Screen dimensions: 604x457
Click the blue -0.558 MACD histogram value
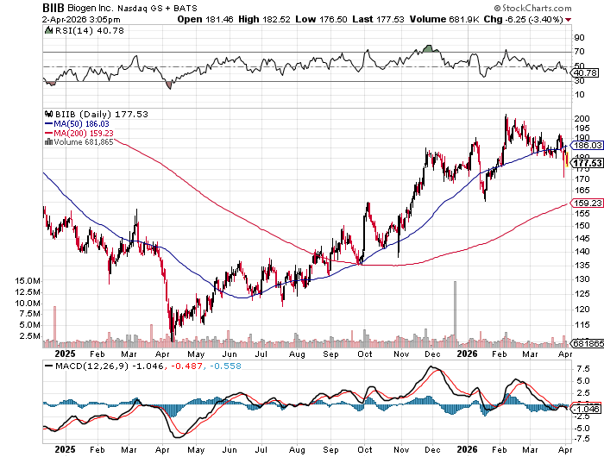click(x=225, y=366)
